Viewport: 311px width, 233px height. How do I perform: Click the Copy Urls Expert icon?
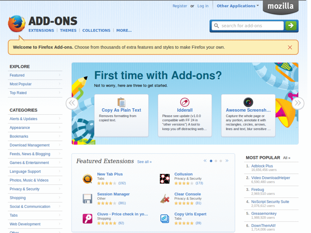[165, 219]
